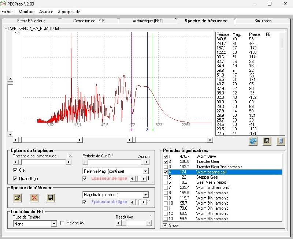Click the PECPrep app icon in title bar
This screenshot has width=293, height=239.
pos(3,4)
